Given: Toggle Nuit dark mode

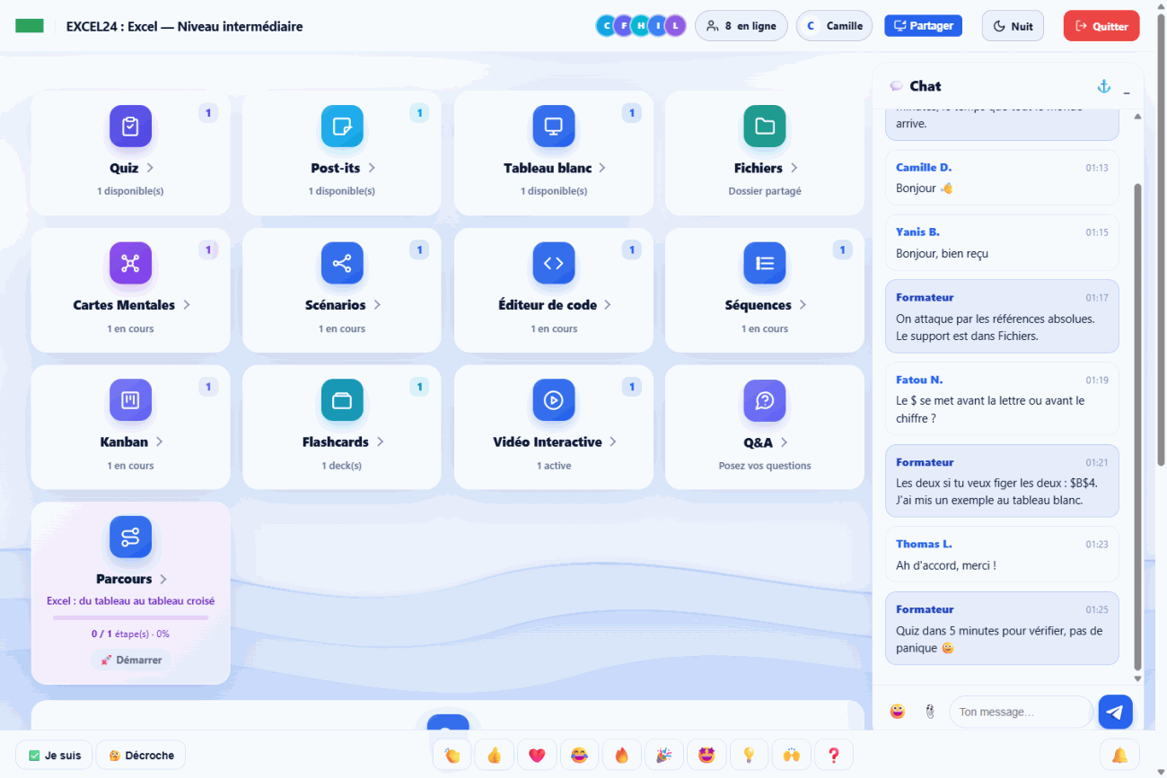Looking at the screenshot, I should [1013, 26].
